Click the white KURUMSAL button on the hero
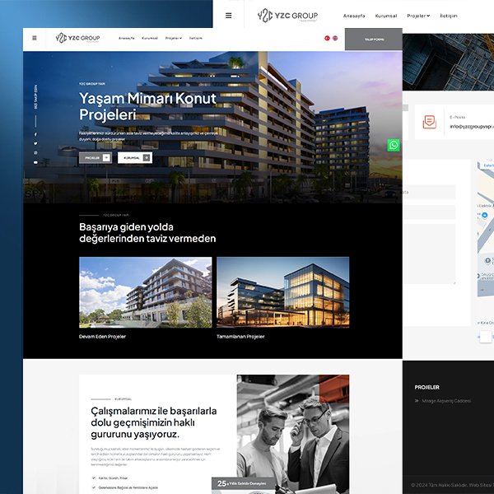Viewport: 494px width, 494px height. (x=134, y=157)
